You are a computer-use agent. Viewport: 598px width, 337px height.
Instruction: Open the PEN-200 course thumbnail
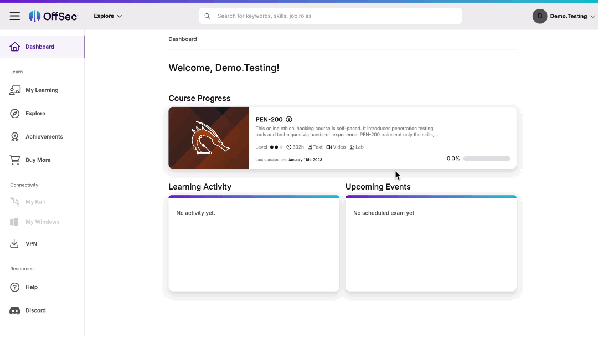209,138
